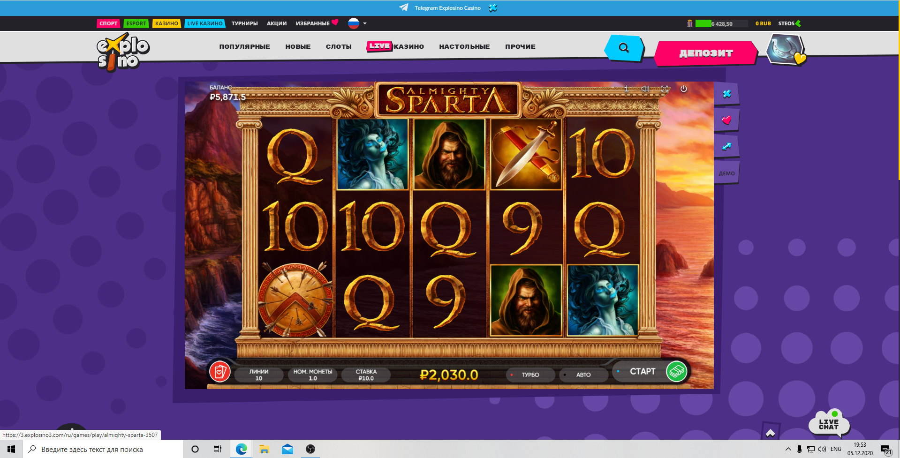Click the green level progress bar
This screenshot has width=900, height=458.
pyautogui.click(x=703, y=23)
